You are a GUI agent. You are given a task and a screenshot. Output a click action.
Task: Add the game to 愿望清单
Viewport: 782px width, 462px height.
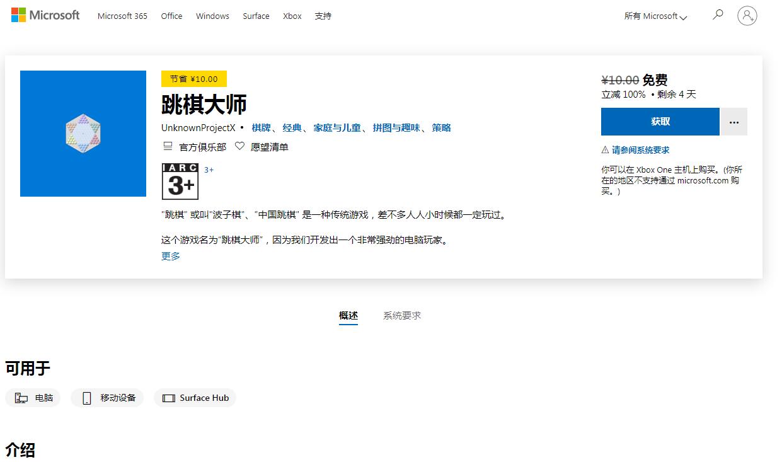pyautogui.click(x=262, y=147)
